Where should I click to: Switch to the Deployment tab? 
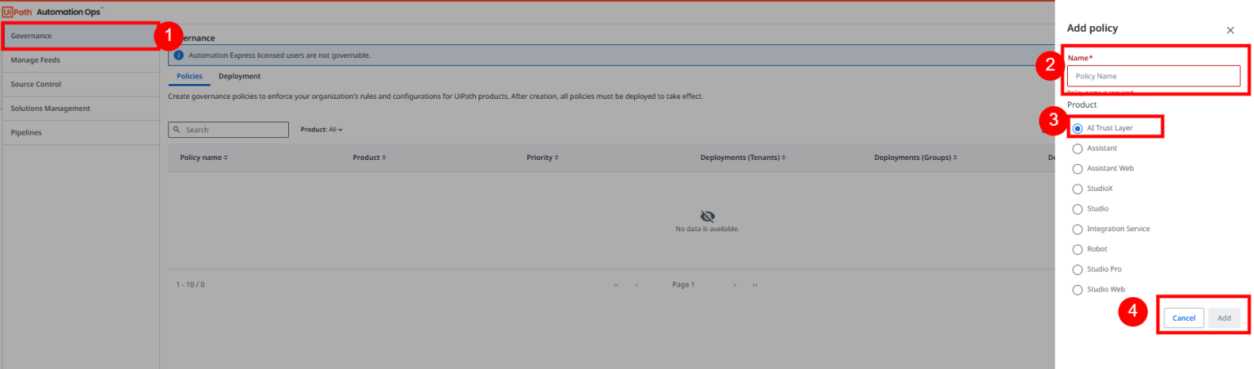[x=239, y=76]
